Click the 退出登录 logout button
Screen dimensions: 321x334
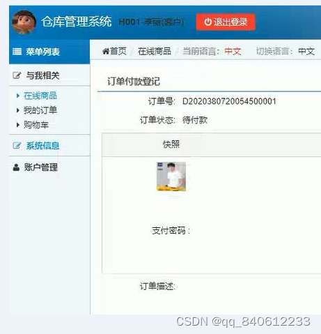coord(226,22)
